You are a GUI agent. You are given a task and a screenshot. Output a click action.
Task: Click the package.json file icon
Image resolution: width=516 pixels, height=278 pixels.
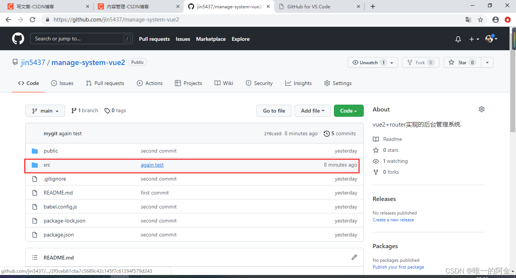point(35,235)
